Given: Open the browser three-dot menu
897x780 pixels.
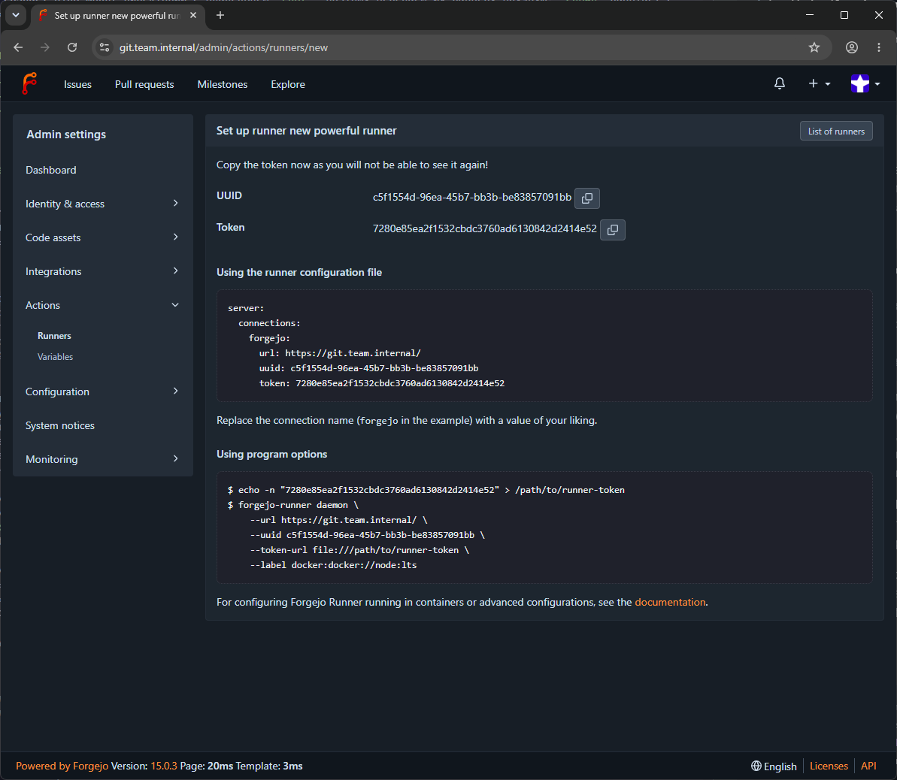Looking at the screenshot, I should point(879,47).
